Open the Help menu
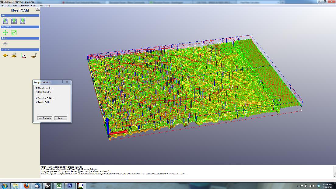The width and height of the screenshot is (336, 189). [48, 5]
